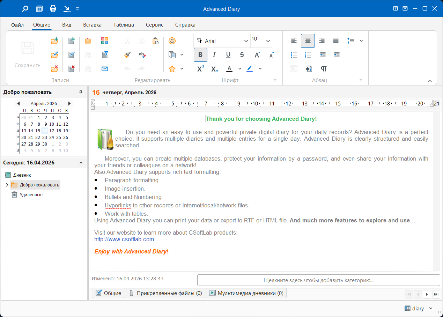
Task: Click the filter entries icon
Action: coord(105,55)
